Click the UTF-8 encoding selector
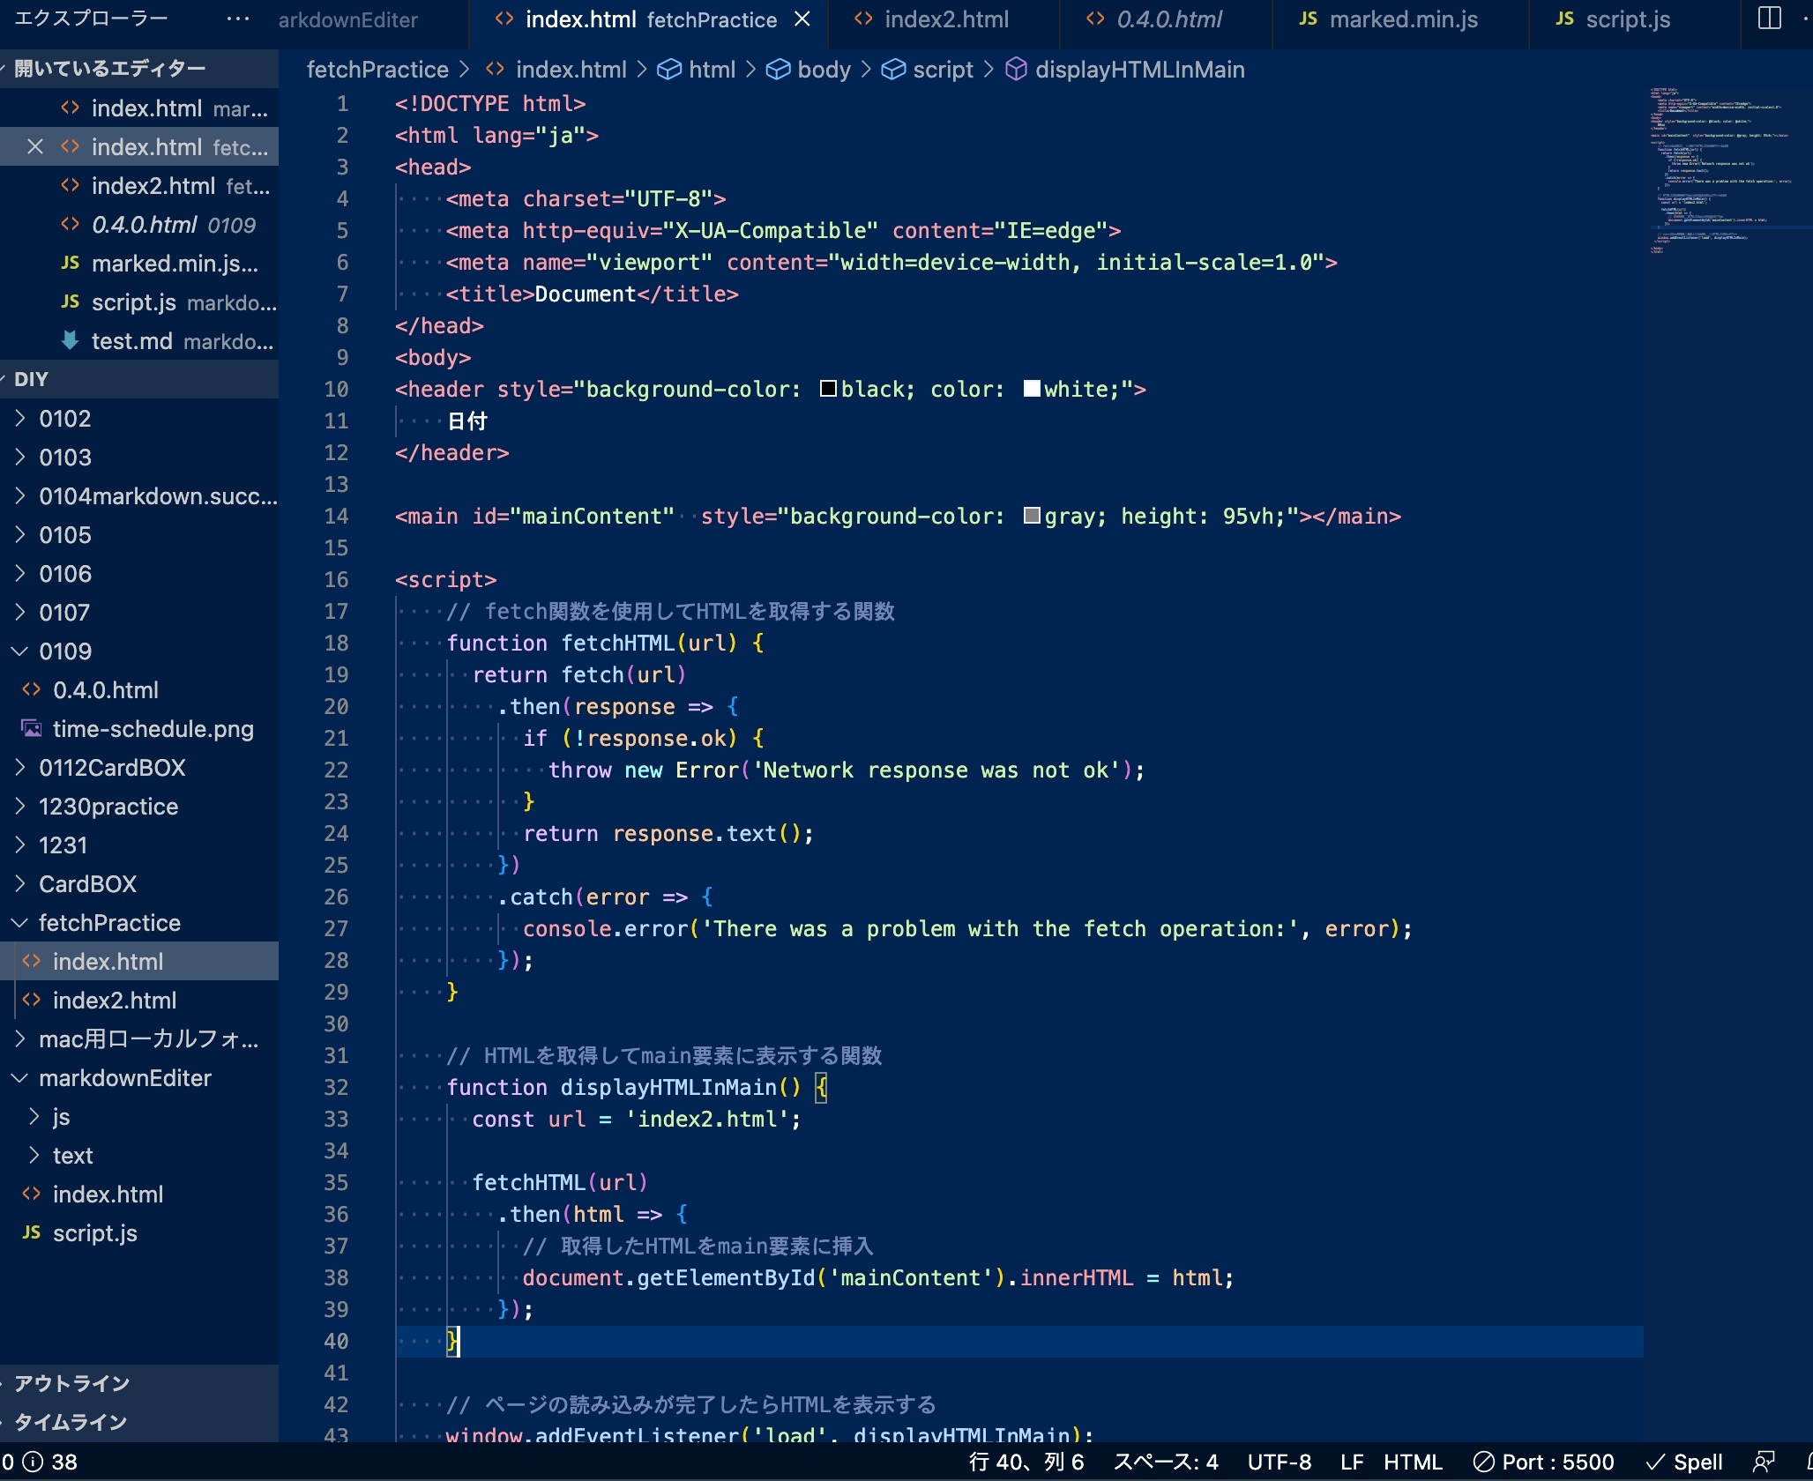Image resolution: width=1813 pixels, height=1481 pixels. (1279, 1462)
